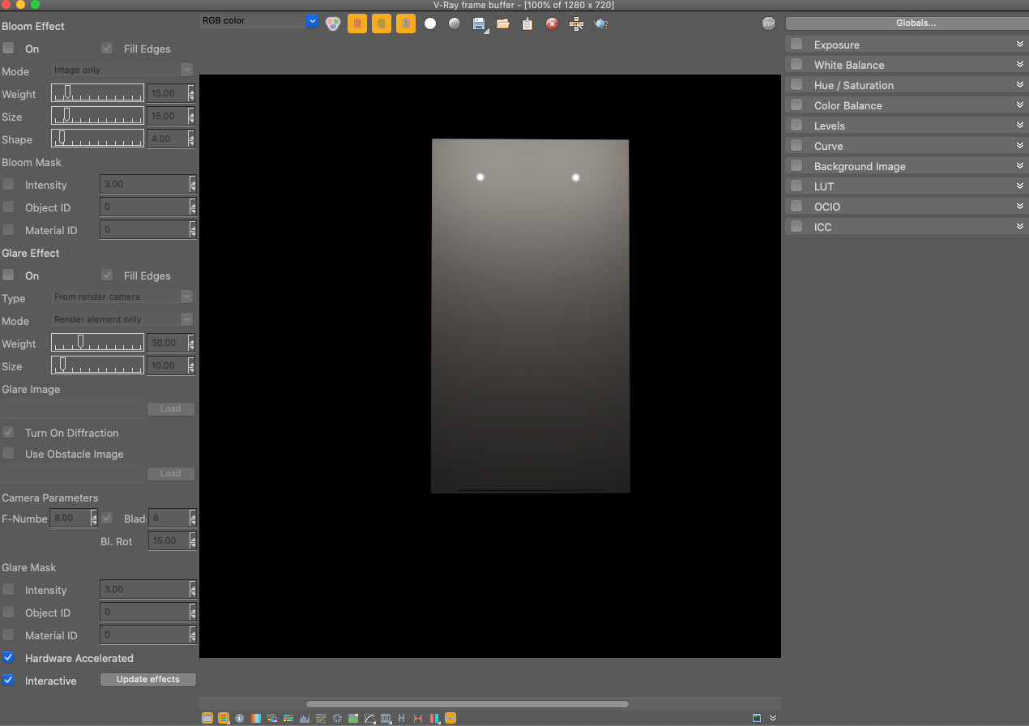Save the image with floppy disk icon

click(x=479, y=23)
